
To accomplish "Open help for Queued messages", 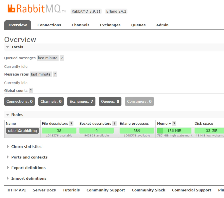I will 62,58.
